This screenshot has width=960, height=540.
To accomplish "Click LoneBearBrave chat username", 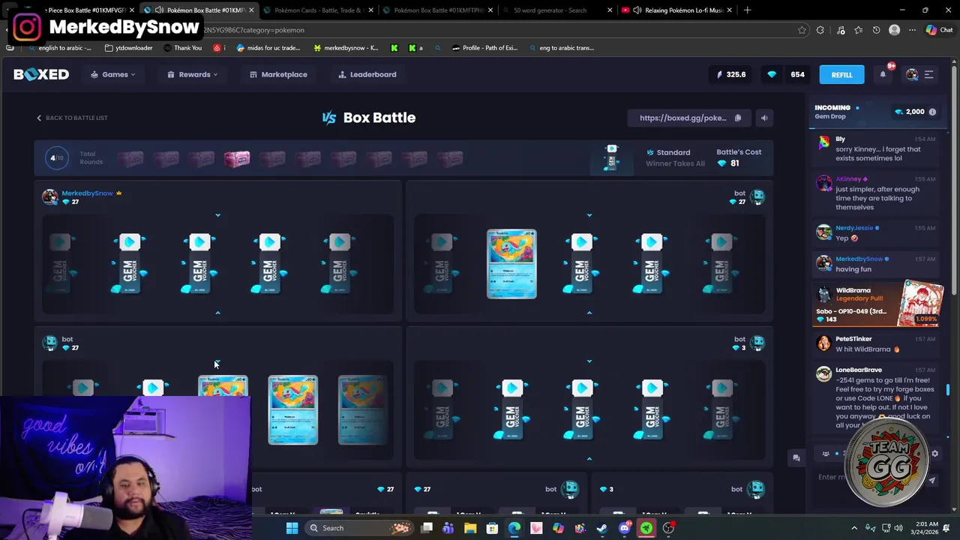I will (x=859, y=370).
